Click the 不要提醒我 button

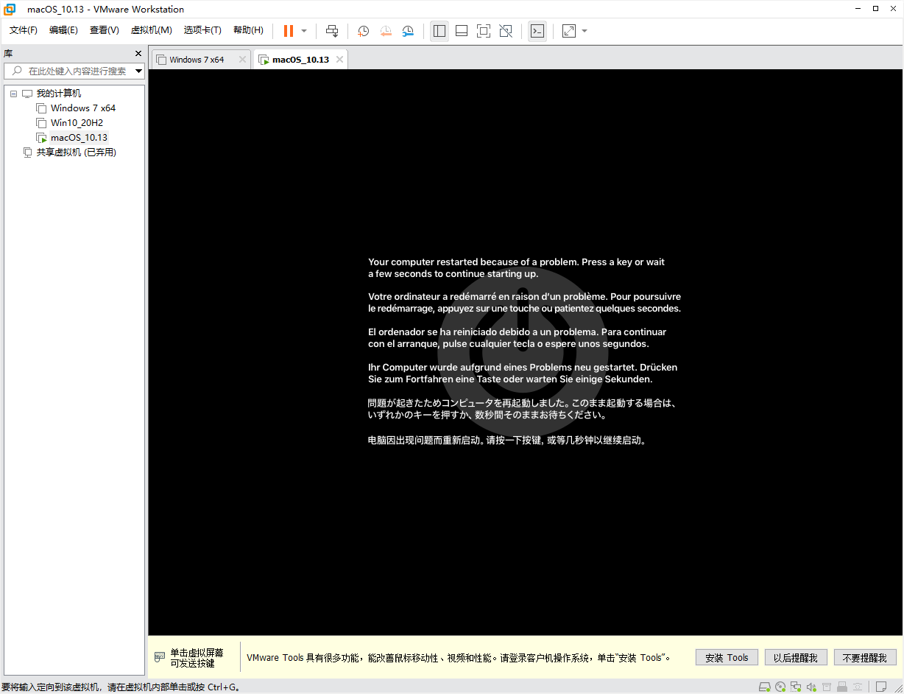865,657
